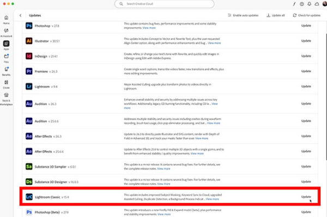This screenshot has width=327, height=217.
Task: Expand View more for Substance 3D Sampler
Action: pyautogui.click(x=163, y=169)
